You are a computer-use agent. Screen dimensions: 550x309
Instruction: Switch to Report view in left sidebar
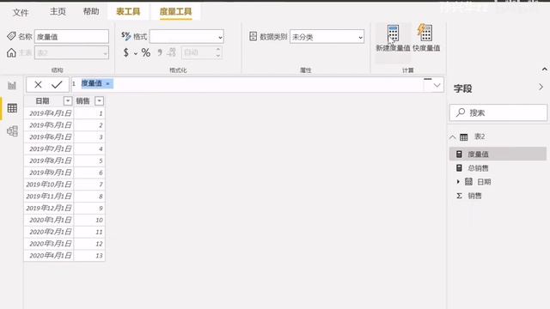(12, 86)
